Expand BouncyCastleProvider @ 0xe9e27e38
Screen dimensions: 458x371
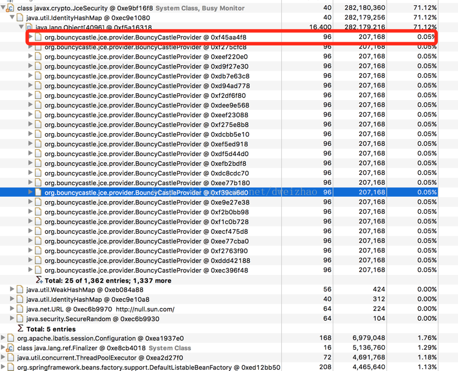[30, 202]
